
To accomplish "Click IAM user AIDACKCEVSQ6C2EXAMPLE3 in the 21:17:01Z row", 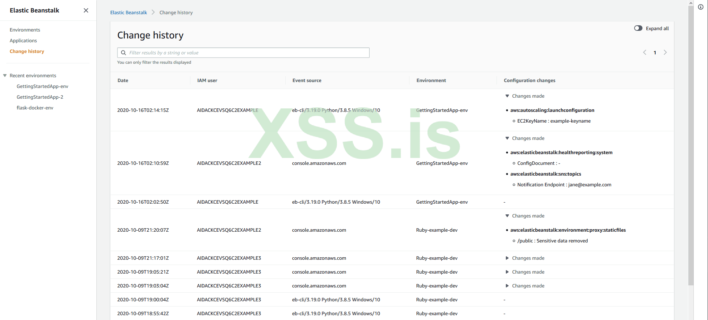I will point(229,258).
